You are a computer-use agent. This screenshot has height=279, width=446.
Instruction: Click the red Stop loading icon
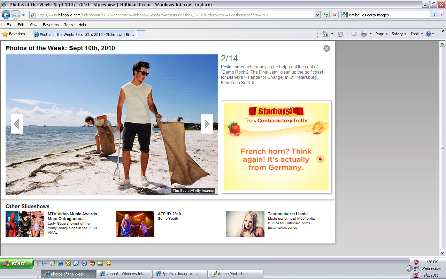(x=335, y=15)
